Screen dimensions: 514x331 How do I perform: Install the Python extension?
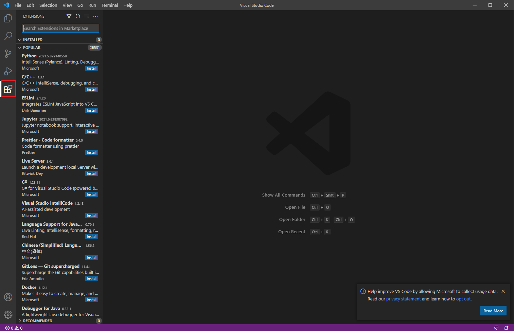click(92, 68)
